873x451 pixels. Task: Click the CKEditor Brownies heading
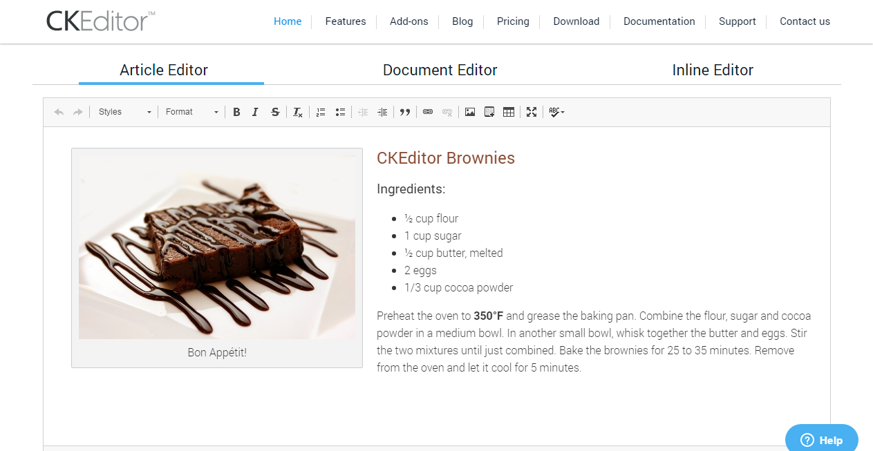click(x=446, y=158)
